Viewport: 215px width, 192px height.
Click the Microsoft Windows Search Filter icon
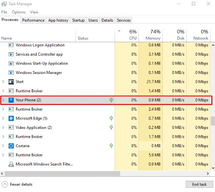point(11,164)
